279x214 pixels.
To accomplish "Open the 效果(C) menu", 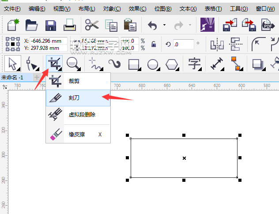I will coord(138,8).
